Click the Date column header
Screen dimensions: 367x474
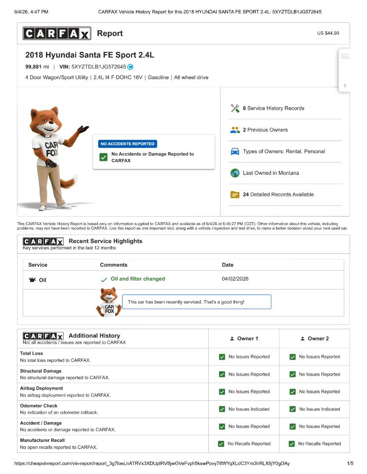(x=228, y=265)
